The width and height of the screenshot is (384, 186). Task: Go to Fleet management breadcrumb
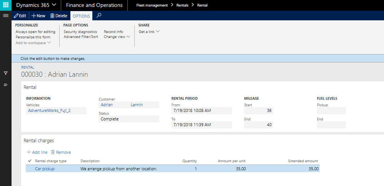152,5
